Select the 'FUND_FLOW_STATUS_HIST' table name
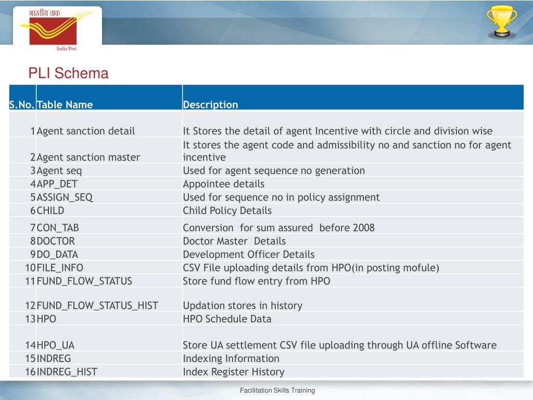Image resolution: width=533 pixels, height=400 pixels. pos(97,305)
